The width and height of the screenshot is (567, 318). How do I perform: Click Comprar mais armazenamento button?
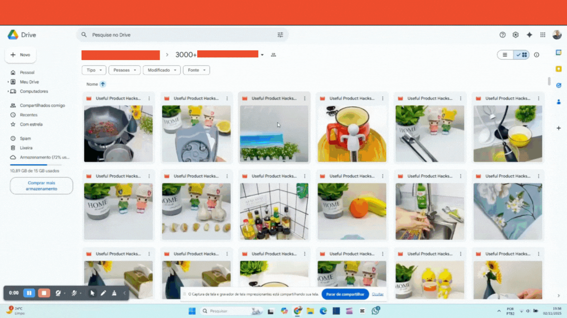[x=41, y=185]
